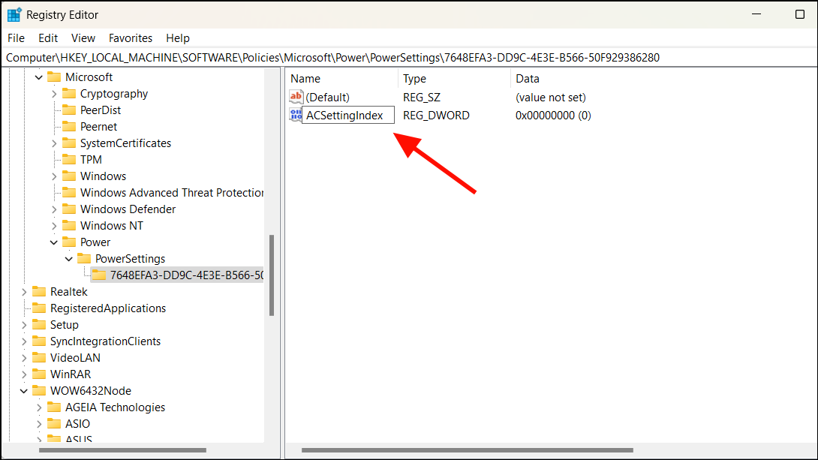818x460 pixels.
Task: Select the AGEIA Technologies folder icon
Action: (x=54, y=407)
